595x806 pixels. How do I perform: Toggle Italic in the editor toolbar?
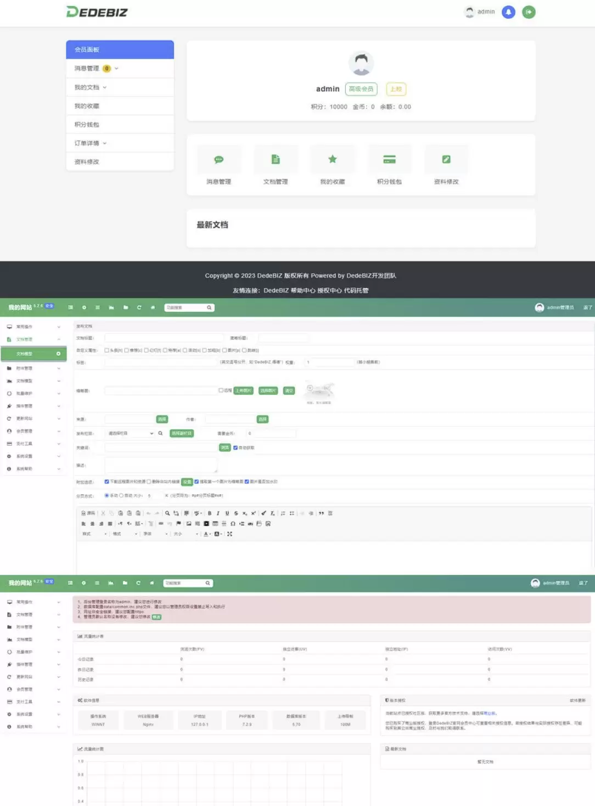pos(218,513)
